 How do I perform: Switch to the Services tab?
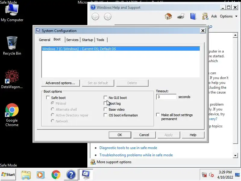point(72,40)
